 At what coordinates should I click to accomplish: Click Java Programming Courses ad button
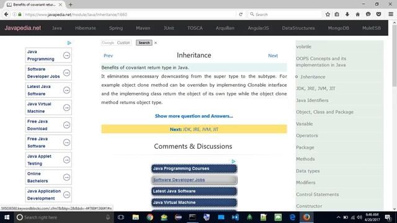click(x=194, y=168)
